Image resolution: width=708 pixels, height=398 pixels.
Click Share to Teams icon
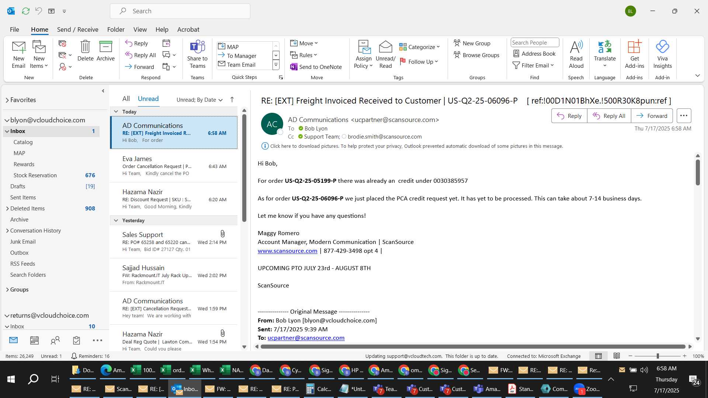197,55
